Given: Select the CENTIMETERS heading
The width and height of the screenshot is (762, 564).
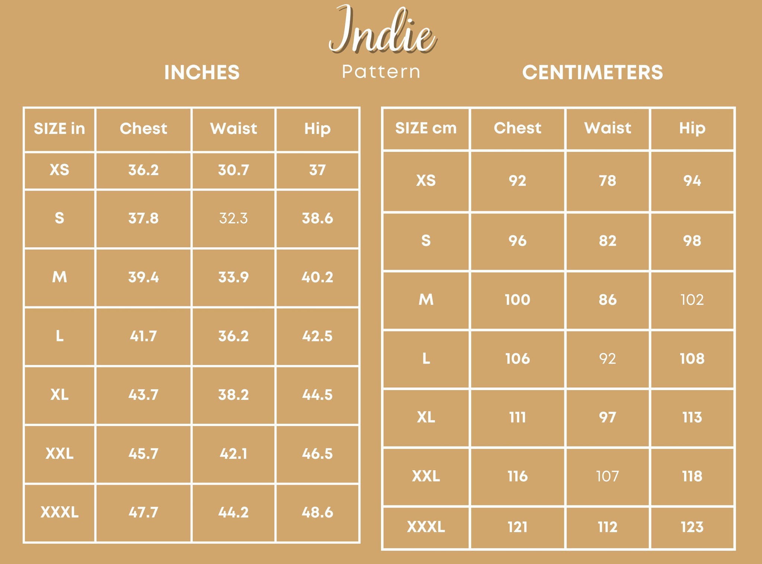Looking at the screenshot, I should (x=593, y=72).
